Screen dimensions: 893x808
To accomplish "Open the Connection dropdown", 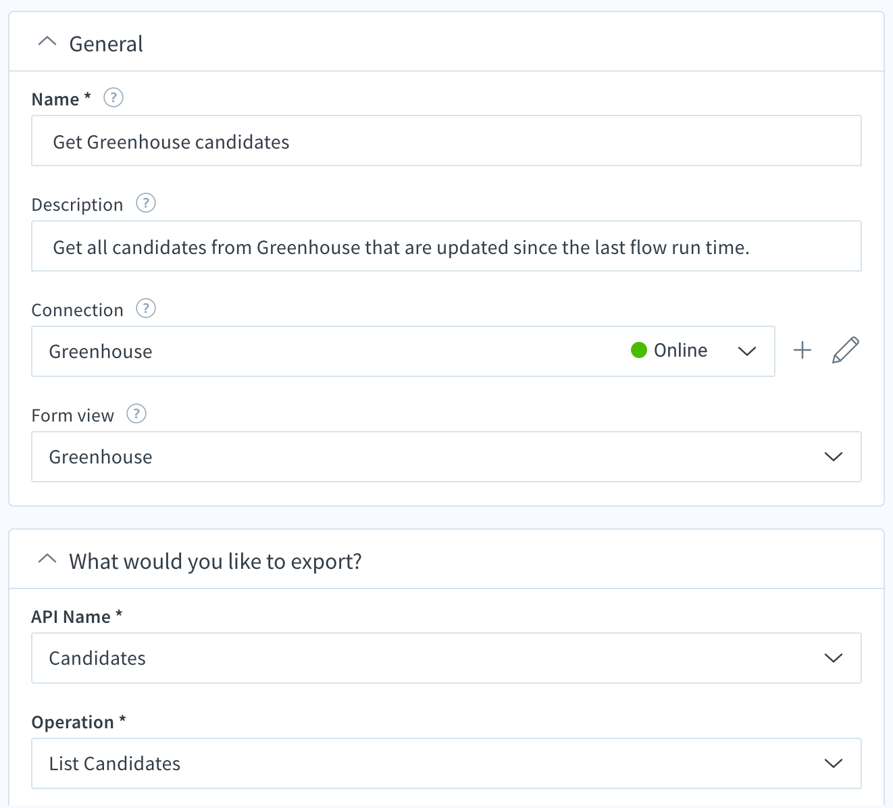I will pyautogui.click(x=403, y=351).
